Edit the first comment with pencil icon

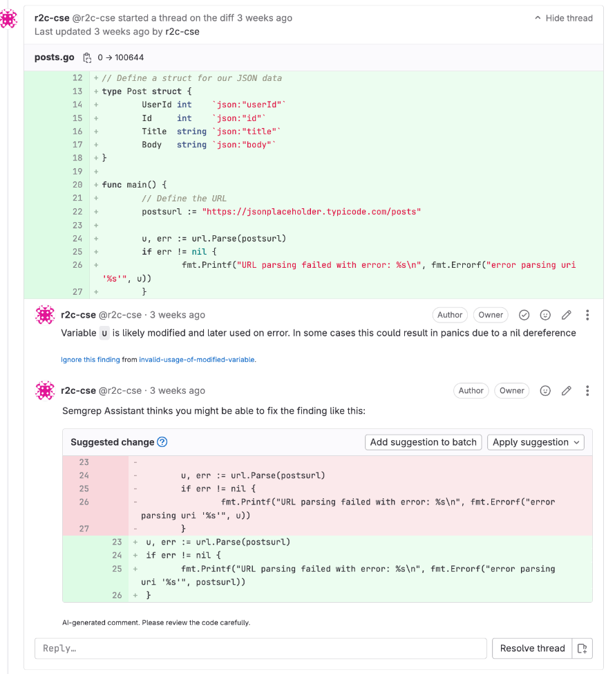(x=567, y=315)
